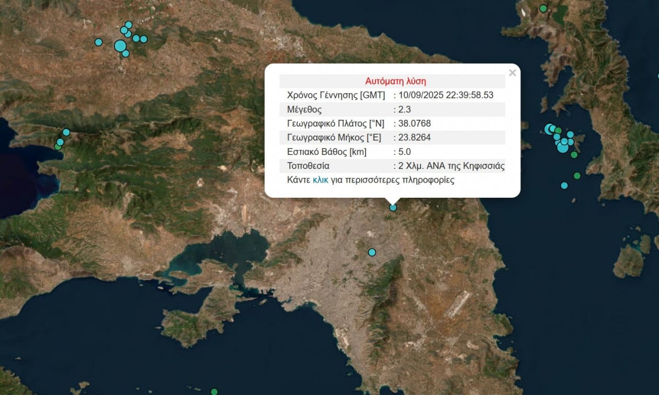Open the green marker at the top-right island

click(543, 8)
